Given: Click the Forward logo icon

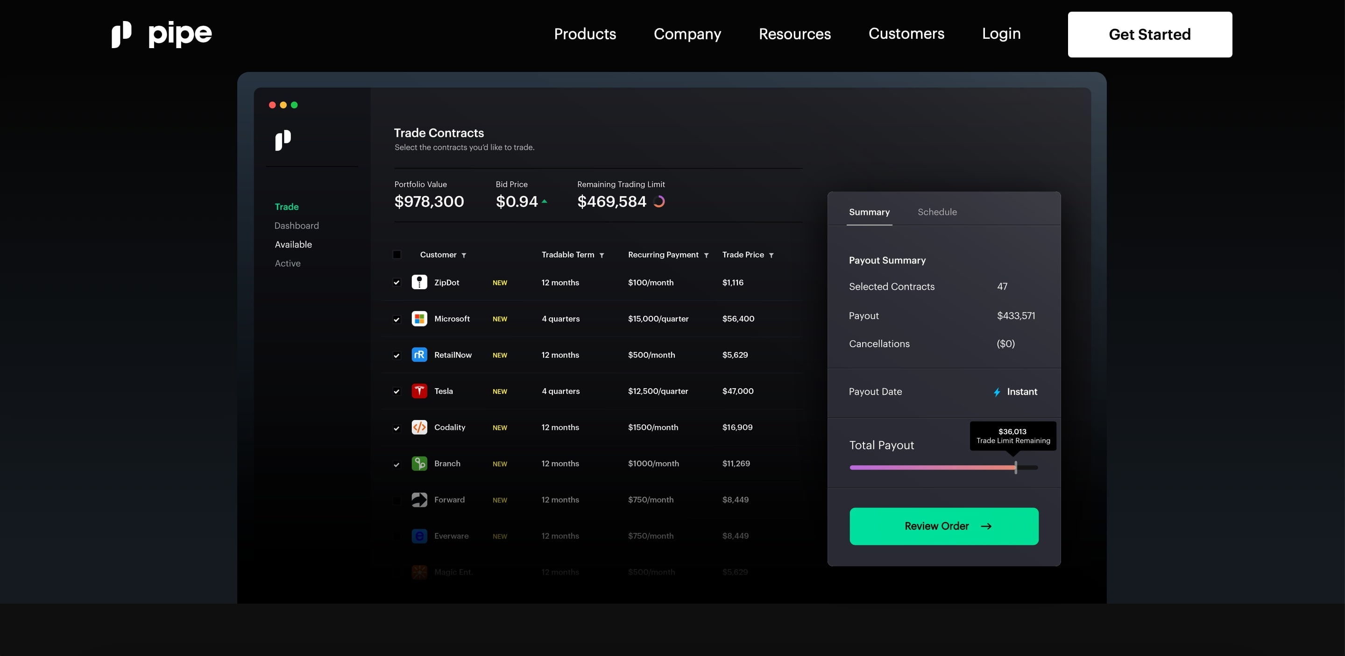Looking at the screenshot, I should point(419,499).
